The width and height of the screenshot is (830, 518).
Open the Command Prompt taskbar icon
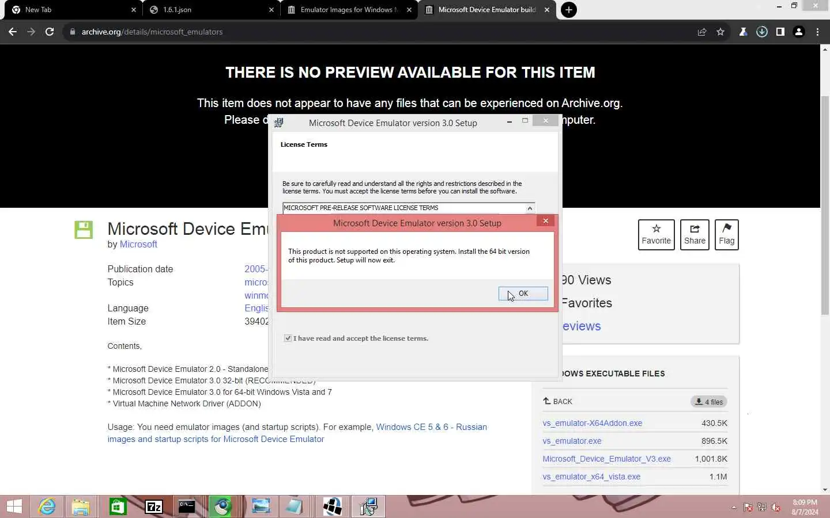187,506
